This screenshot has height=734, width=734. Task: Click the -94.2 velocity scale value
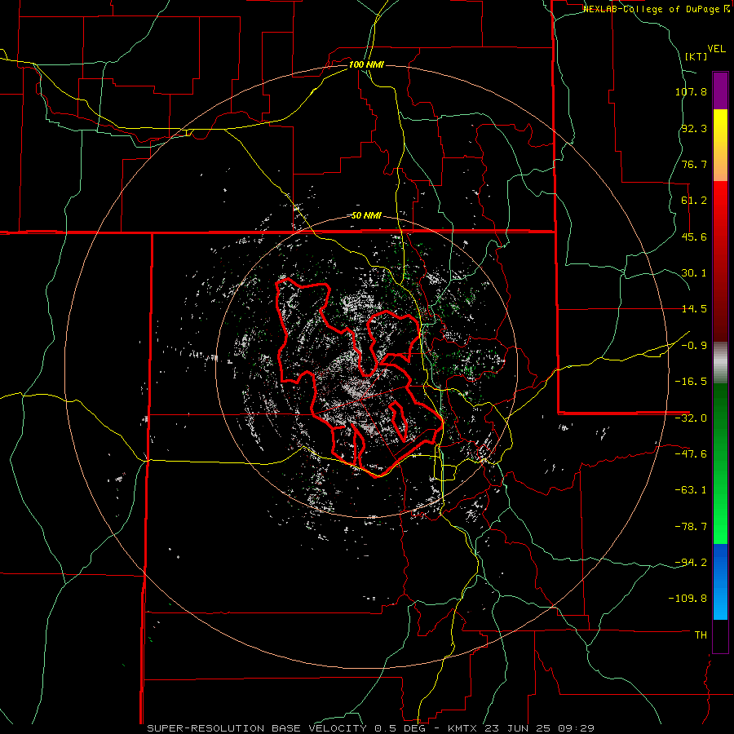(691, 563)
